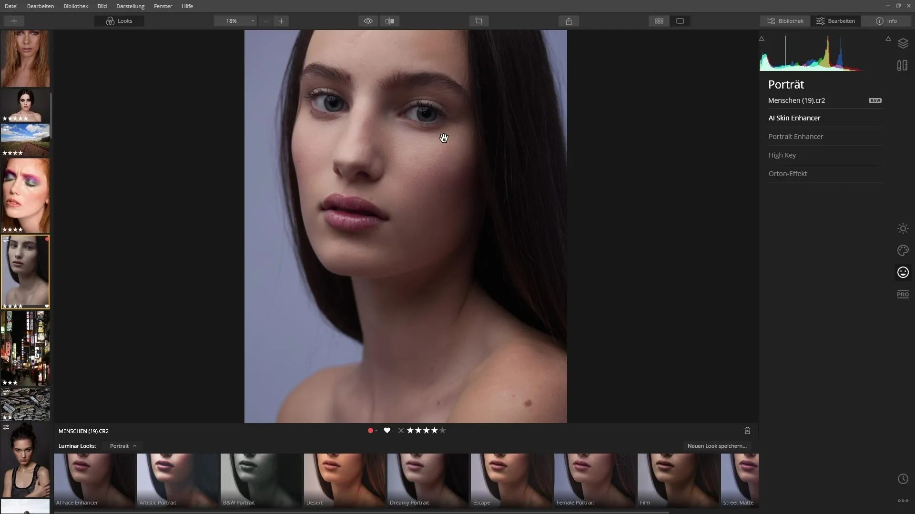Image resolution: width=915 pixels, height=514 pixels.
Task: Click Neuen Look speichern button
Action: point(717,446)
